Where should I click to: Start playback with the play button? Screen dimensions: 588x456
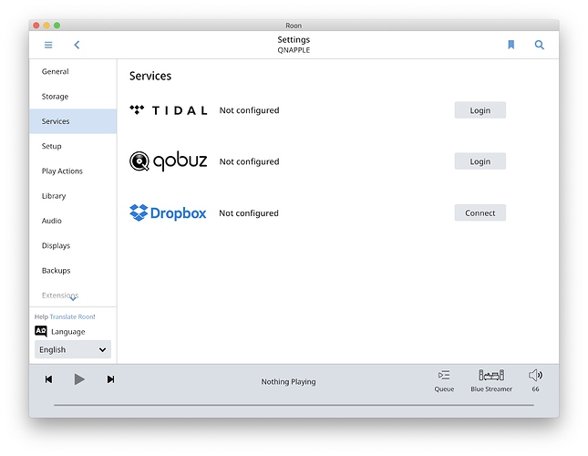(79, 379)
